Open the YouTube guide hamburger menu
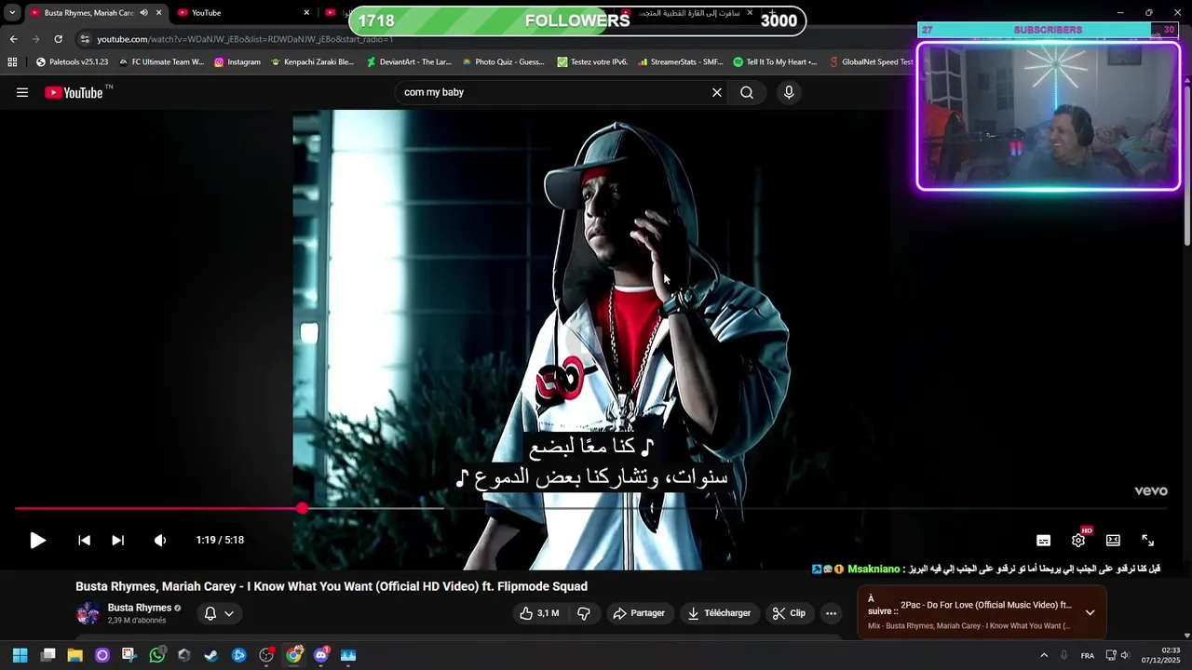 pos(22,92)
